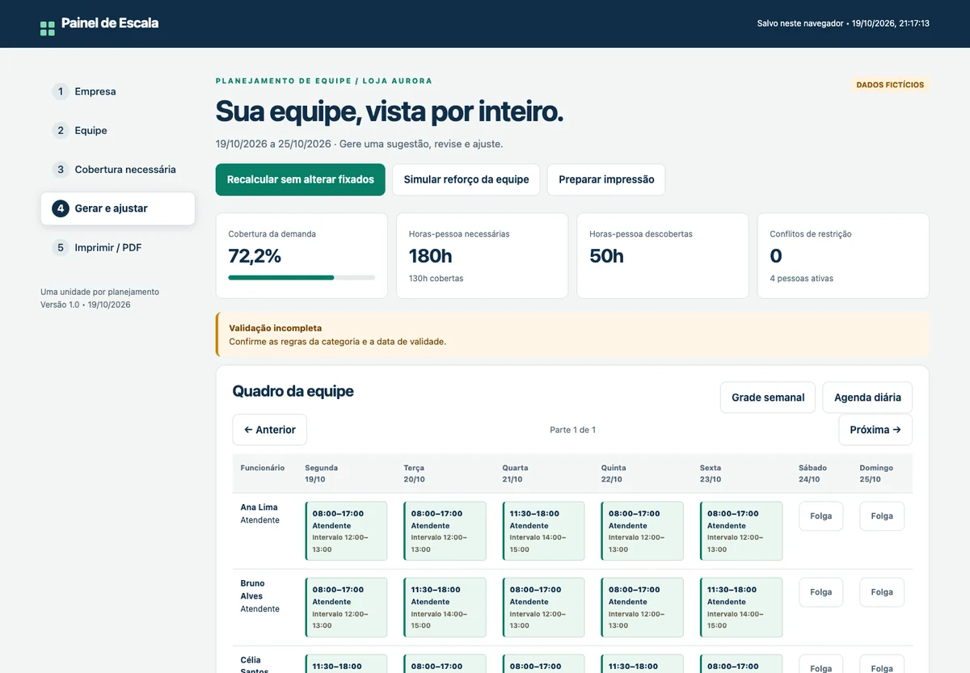Click Ana Lima's Quarta 11:30–18:00 shift
Screen dimensions: 970x673
click(543, 531)
